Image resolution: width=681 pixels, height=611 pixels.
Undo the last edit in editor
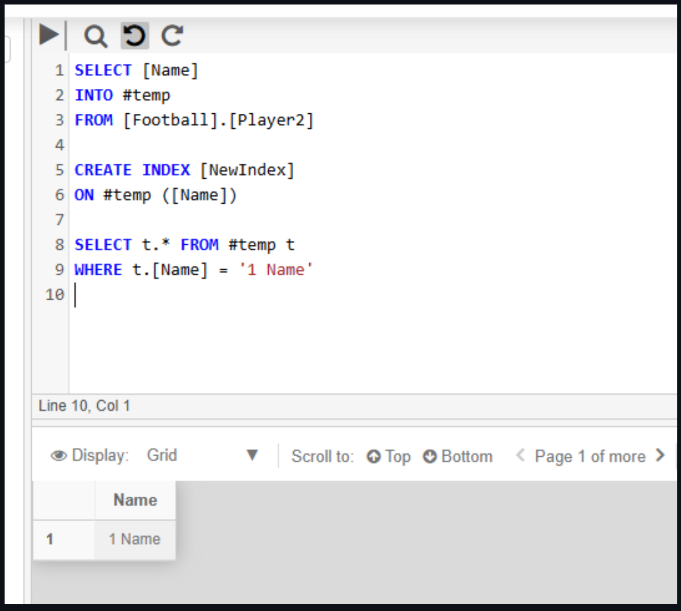point(135,36)
